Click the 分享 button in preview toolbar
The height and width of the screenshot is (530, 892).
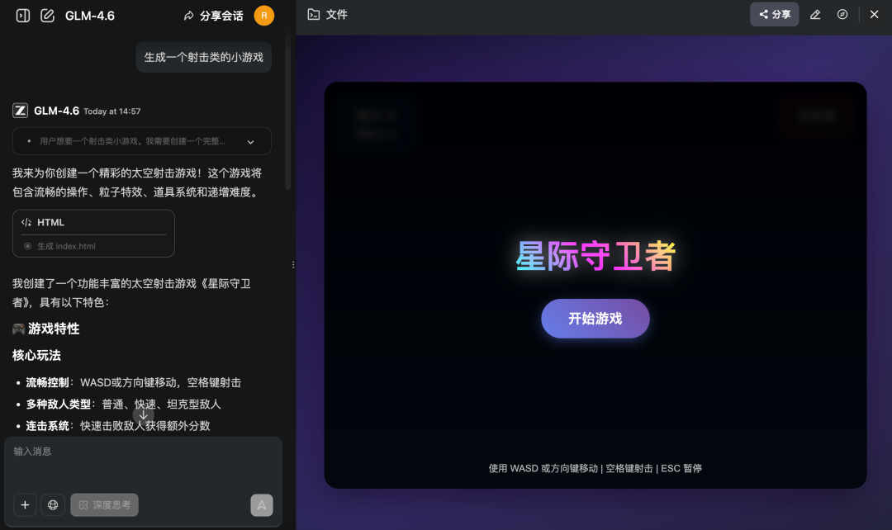(x=774, y=15)
